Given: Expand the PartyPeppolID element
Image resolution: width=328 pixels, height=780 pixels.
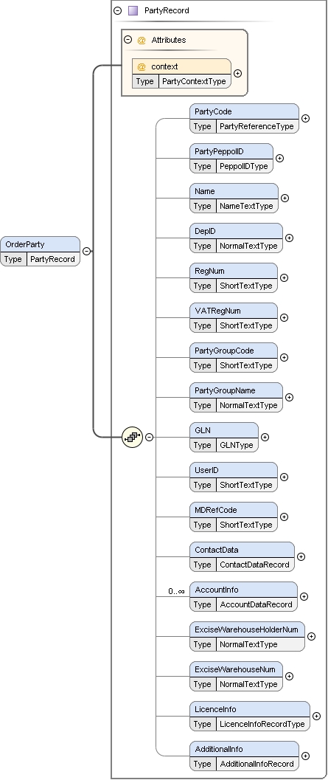Looking at the screenshot, I should pos(279,158).
